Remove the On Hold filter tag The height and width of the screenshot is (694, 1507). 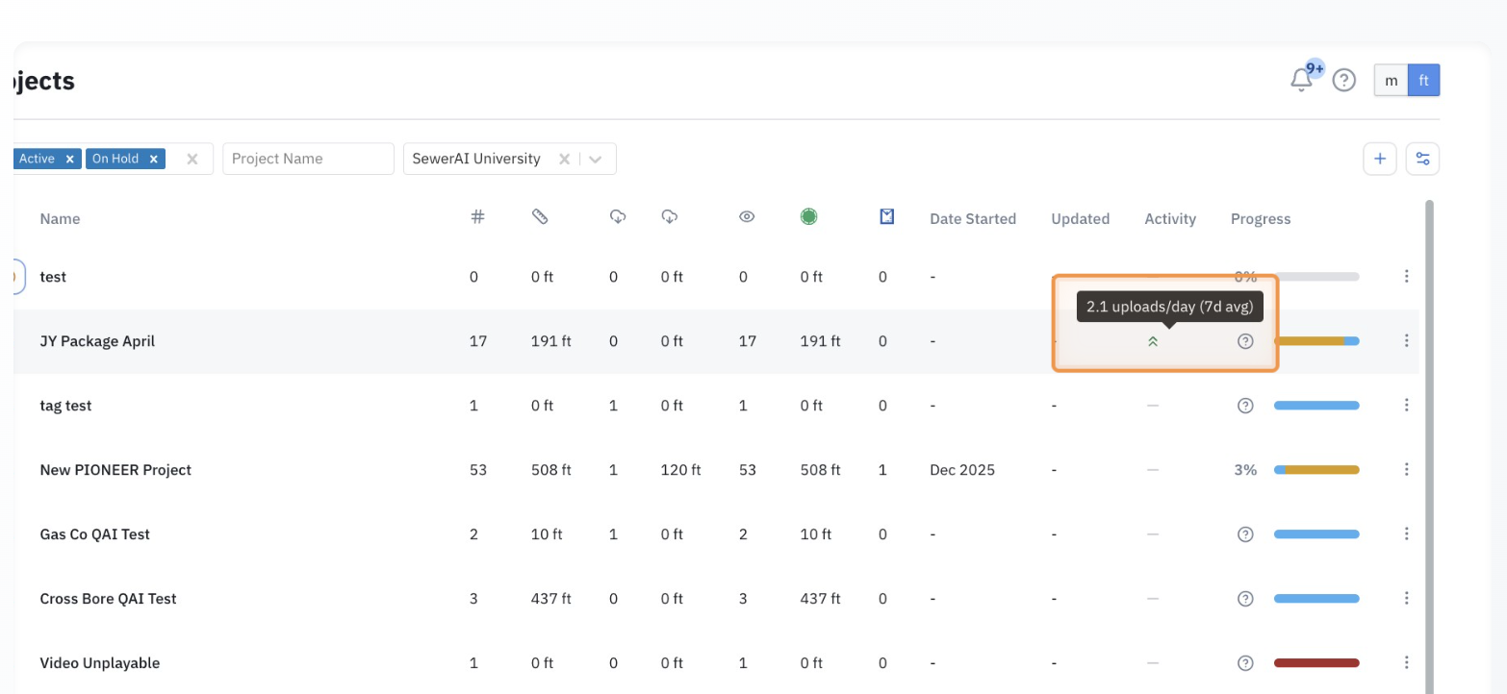click(153, 159)
